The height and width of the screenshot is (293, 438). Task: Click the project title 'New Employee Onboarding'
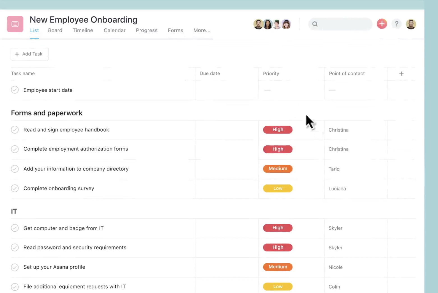(x=84, y=20)
